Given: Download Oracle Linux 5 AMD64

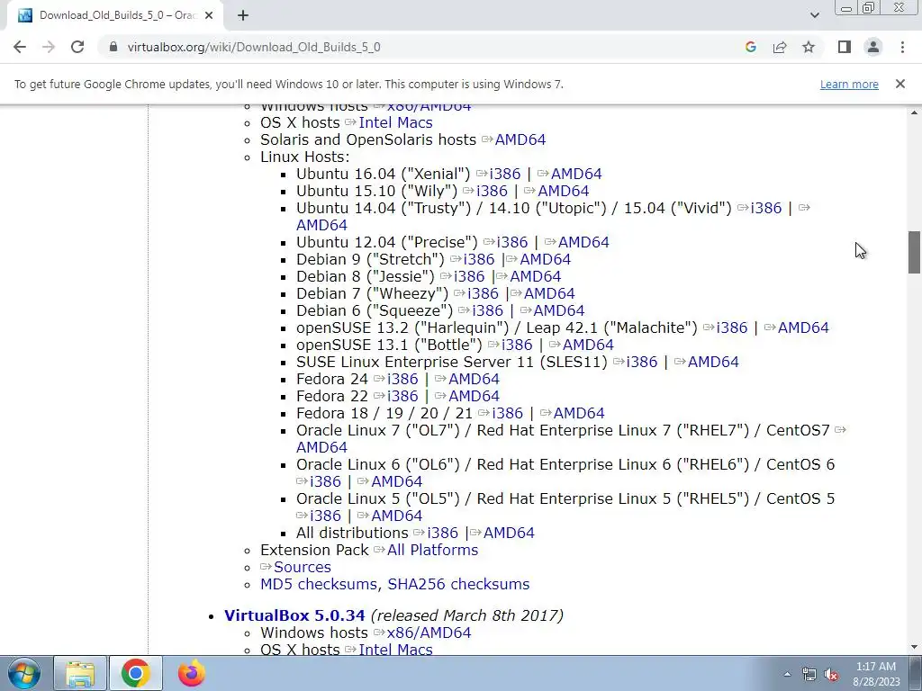Looking at the screenshot, I should [397, 516].
